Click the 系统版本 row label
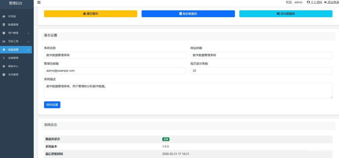Screen dimensions: 339x158 51,146
